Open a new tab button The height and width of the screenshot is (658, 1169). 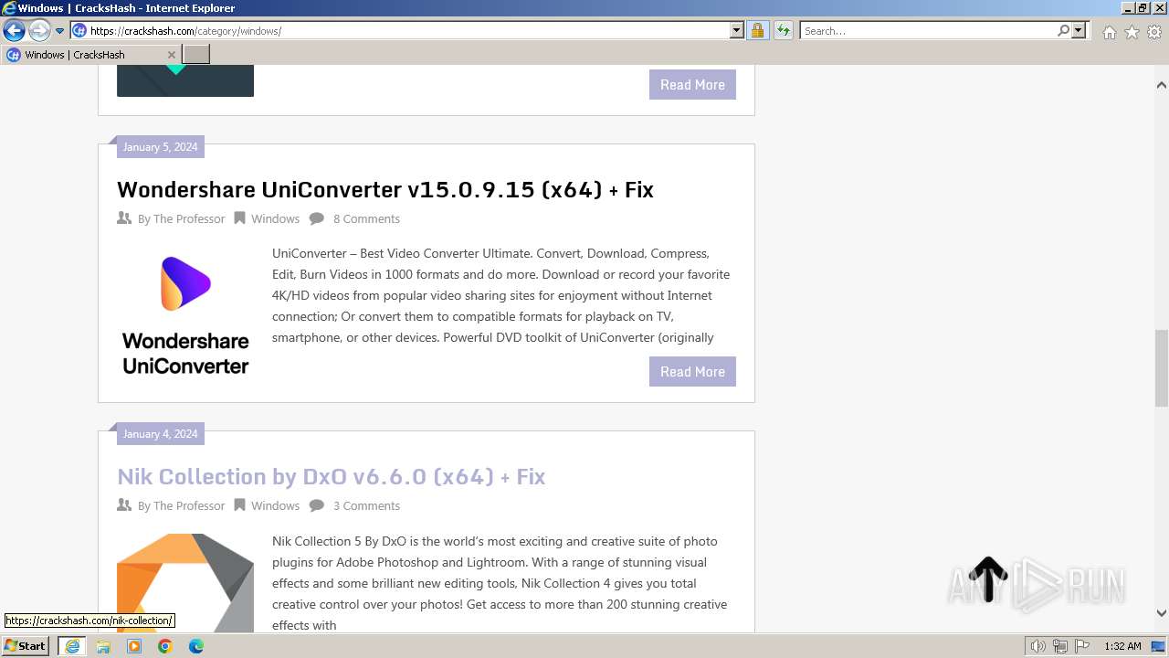(196, 55)
